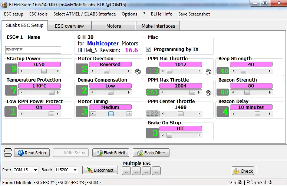
Task: Click the Check button
Action: click(243, 171)
